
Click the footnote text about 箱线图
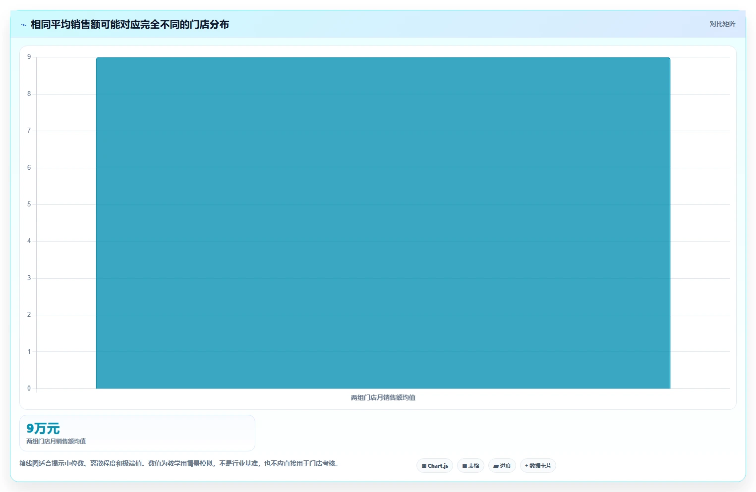point(179,463)
